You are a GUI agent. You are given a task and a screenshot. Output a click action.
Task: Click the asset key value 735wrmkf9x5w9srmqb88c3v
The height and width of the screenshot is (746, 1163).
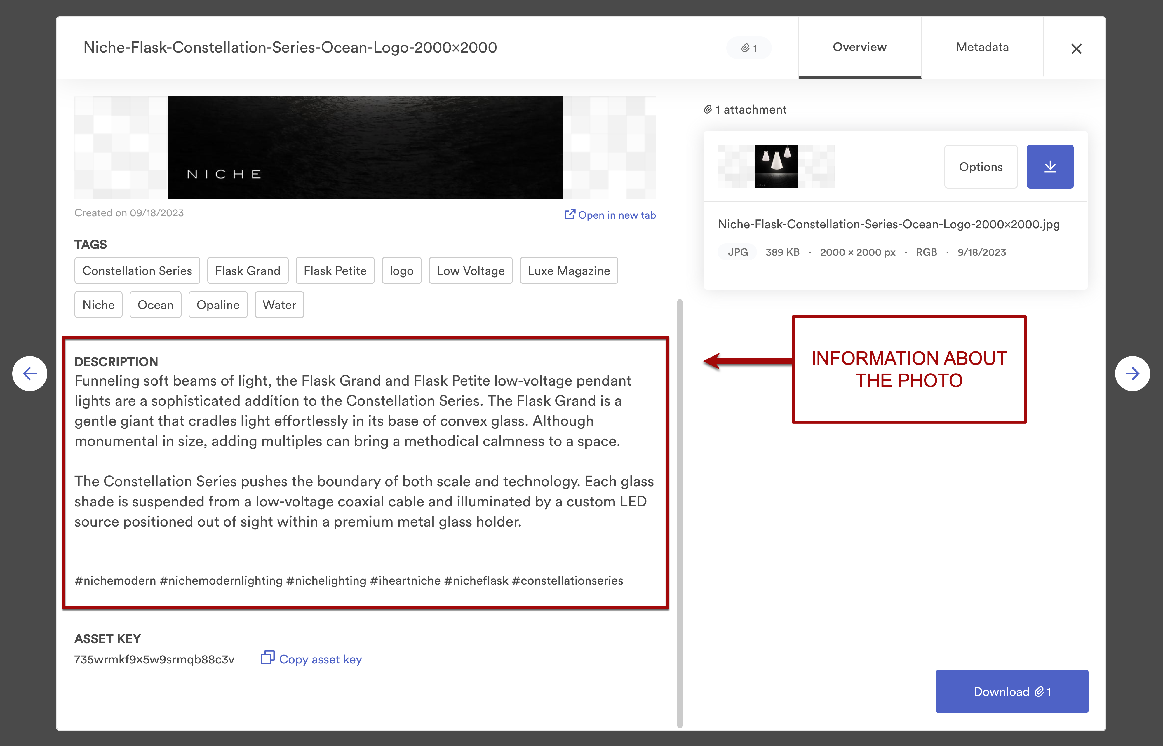click(154, 659)
